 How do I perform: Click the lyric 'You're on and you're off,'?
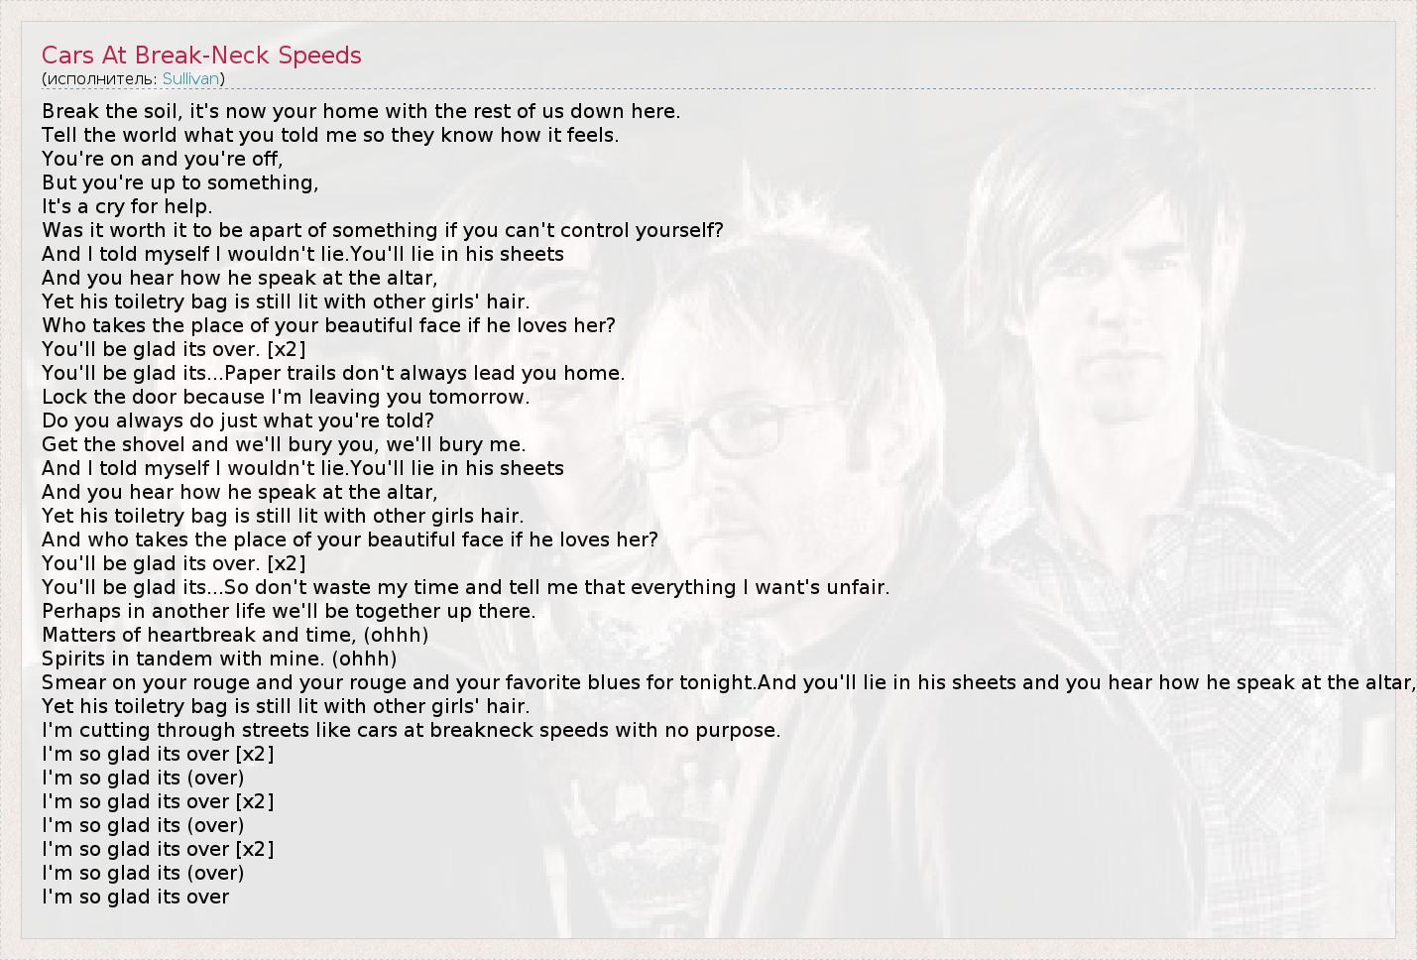[163, 159]
